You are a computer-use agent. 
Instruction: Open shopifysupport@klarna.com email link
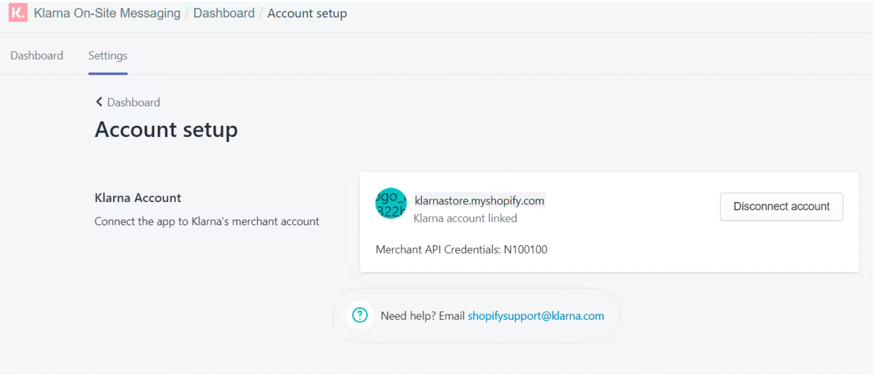point(536,316)
